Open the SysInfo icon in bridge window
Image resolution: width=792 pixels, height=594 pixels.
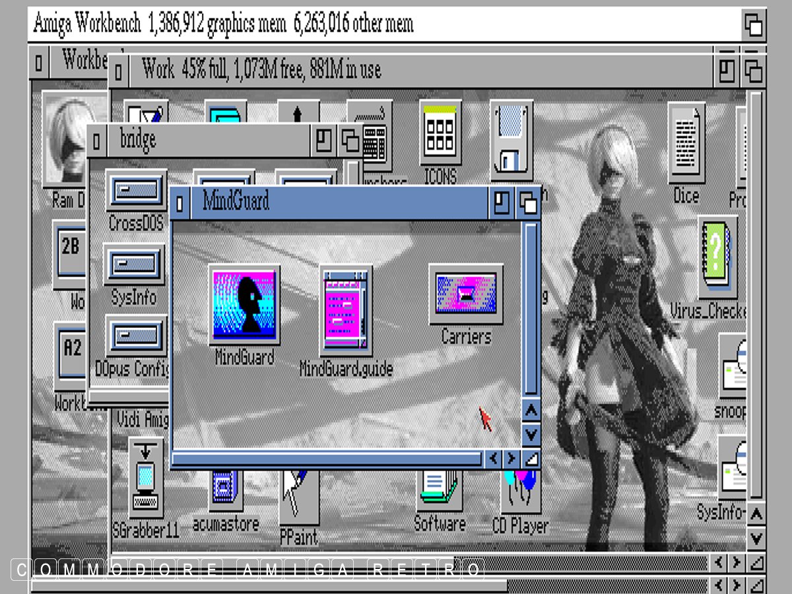tap(134, 265)
